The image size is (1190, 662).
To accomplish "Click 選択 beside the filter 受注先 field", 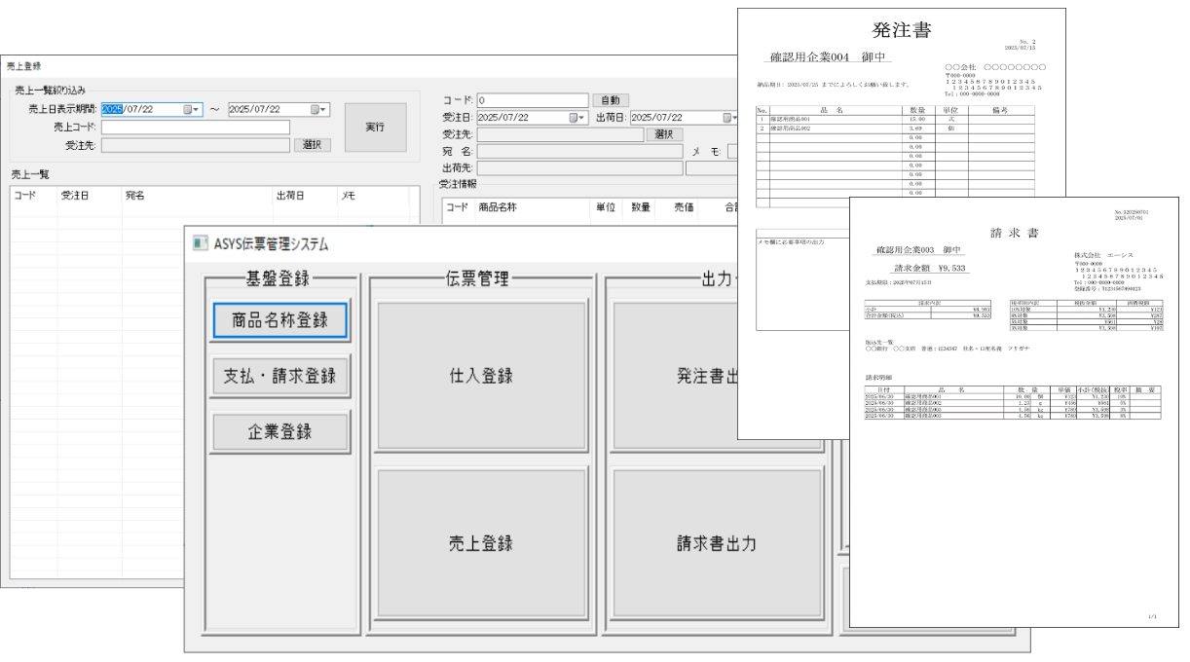I will pyautogui.click(x=312, y=145).
